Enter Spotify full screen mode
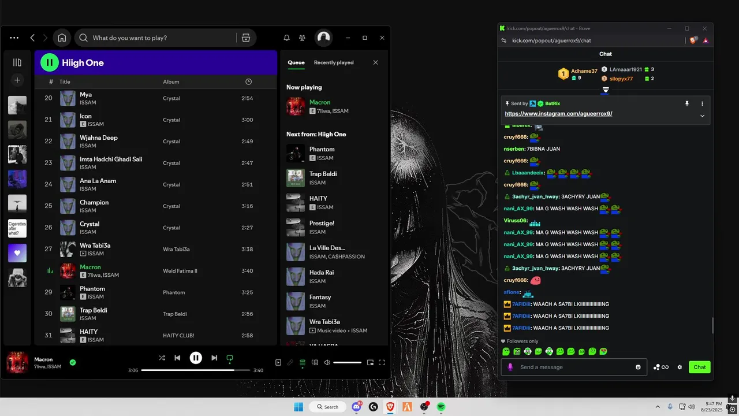Image resolution: width=739 pixels, height=416 pixels. pos(382,363)
